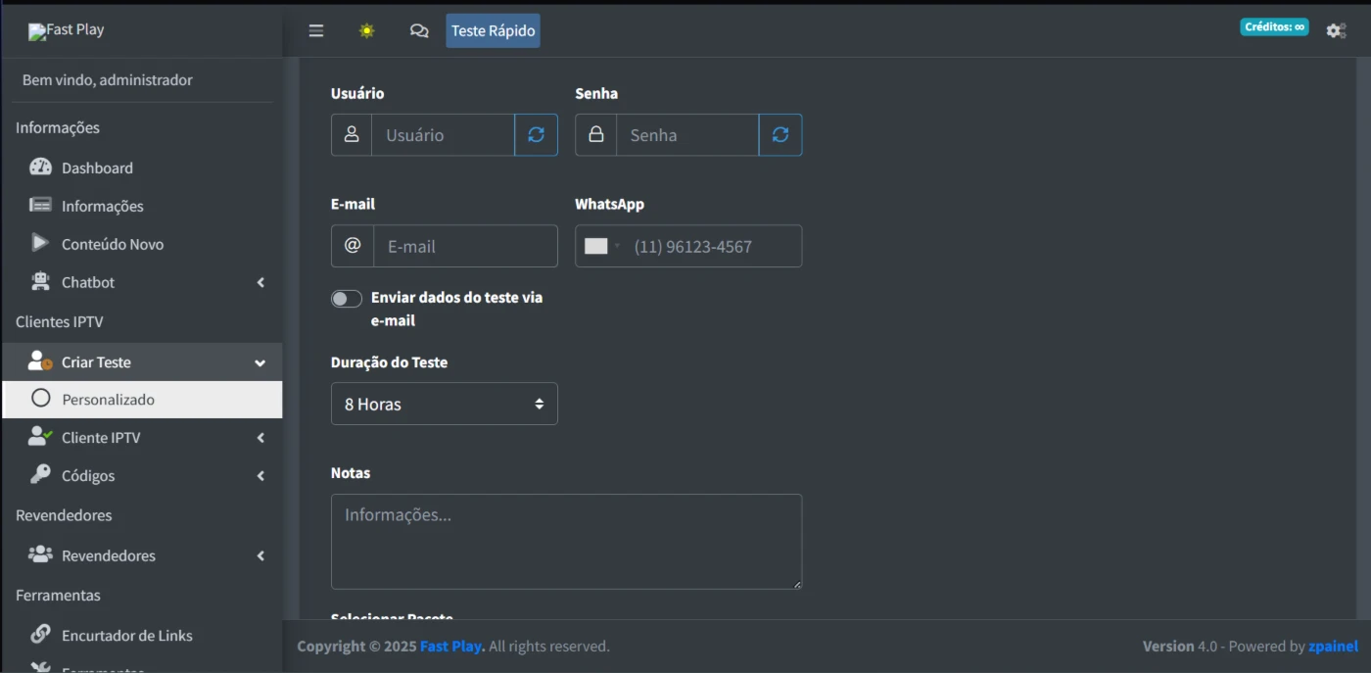Image resolution: width=1371 pixels, height=673 pixels.
Task: Click the Créditos badge
Action: pyautogui.click(x=1274, y=27)
